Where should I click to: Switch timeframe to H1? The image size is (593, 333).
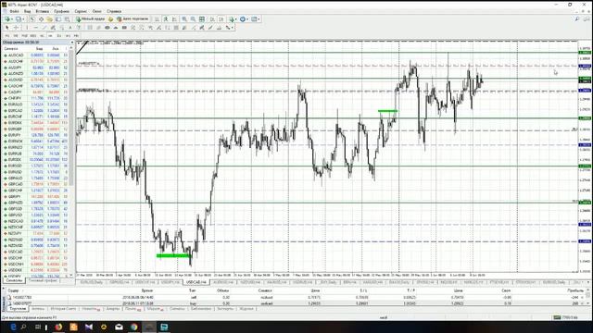tap(41, 36)
